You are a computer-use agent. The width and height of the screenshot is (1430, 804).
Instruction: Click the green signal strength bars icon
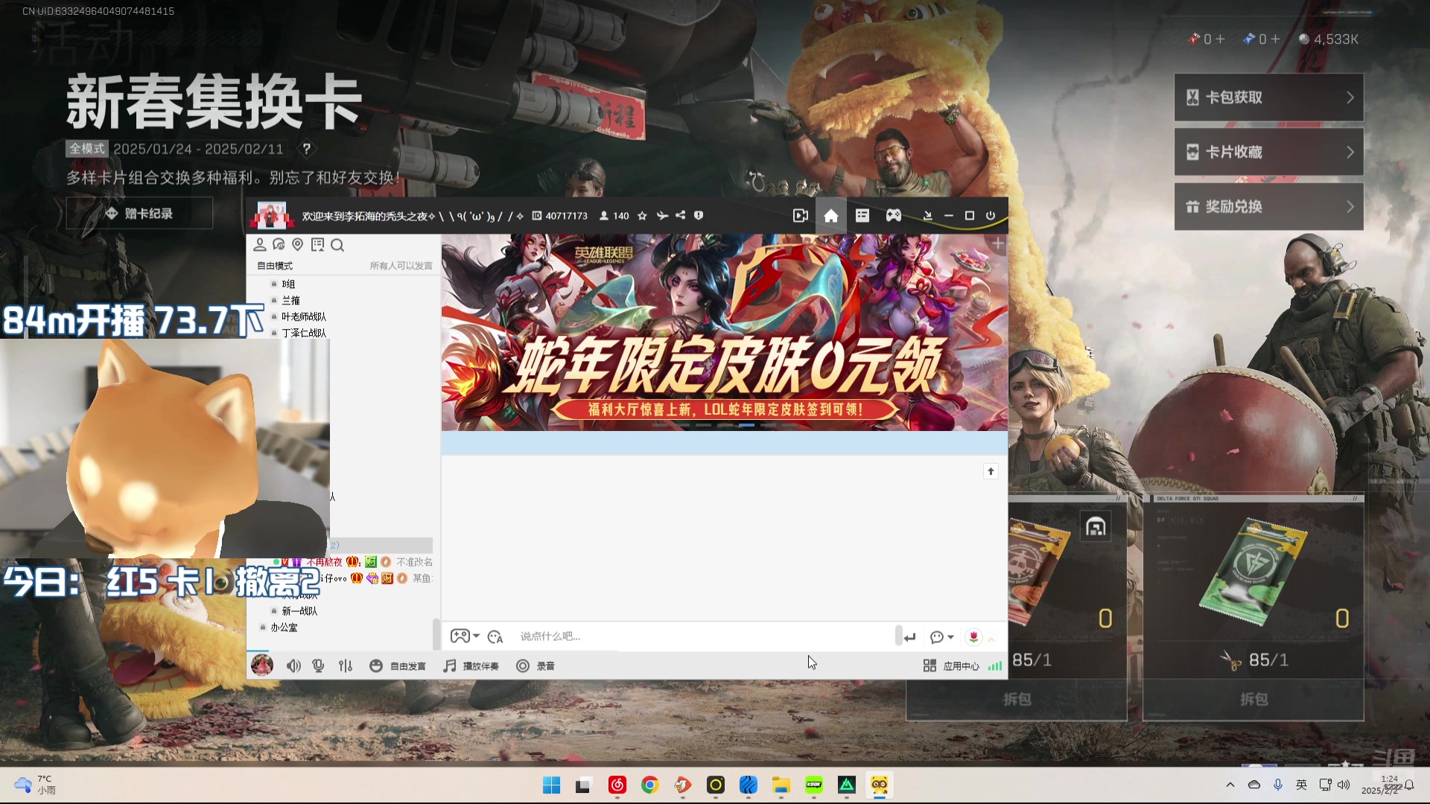[995, 666]
